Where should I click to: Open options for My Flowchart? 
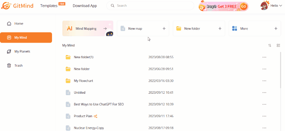pos(264,81)
